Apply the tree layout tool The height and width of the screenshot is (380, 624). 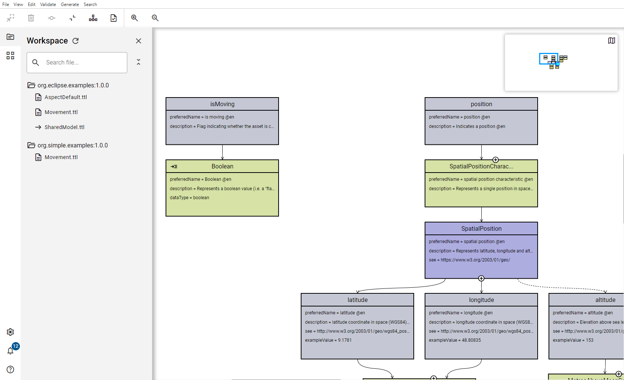[x=93, y=18]
